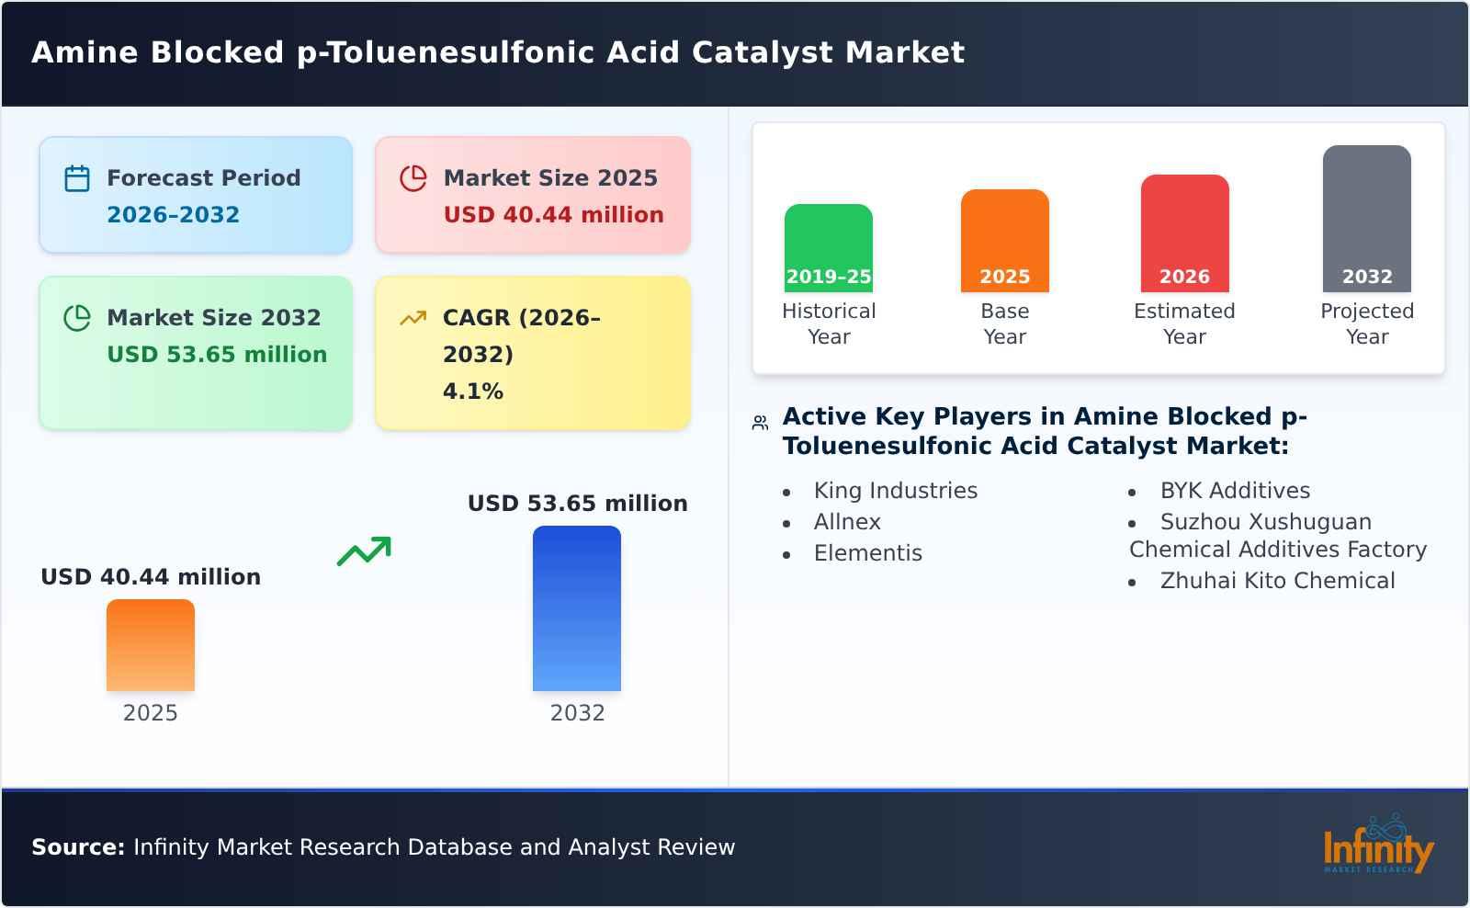The width and height of the screenshot is (1470, 908).
Task: Toggle the orange Base Year bar
Action: pyautogui.click(x=1004, y=239)
